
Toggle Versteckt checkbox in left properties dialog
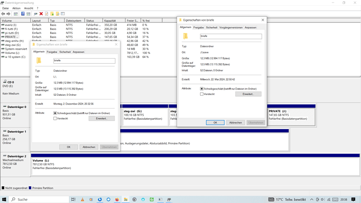tap(55, 118)
